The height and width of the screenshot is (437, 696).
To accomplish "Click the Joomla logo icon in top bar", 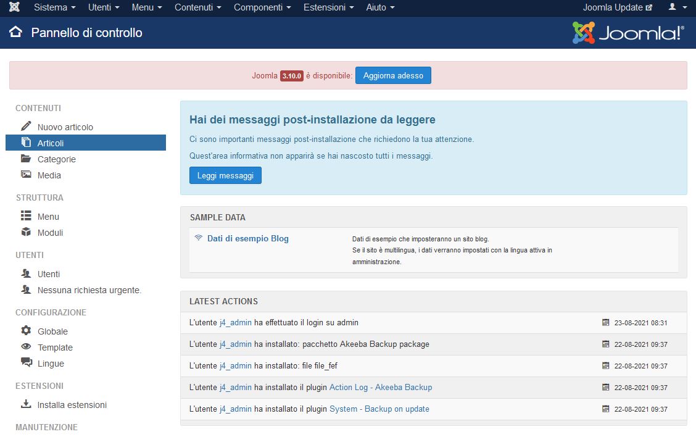I will tap(14, 7).
